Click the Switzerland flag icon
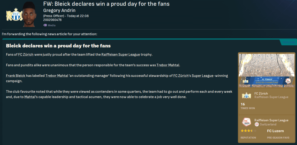Screen dimensions: 297x145 257,124
